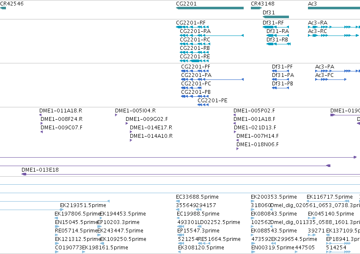Select clone end DME1-005I04.R

coord(116,115)
